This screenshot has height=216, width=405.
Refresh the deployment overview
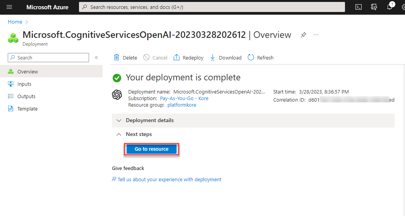[261, 58]
